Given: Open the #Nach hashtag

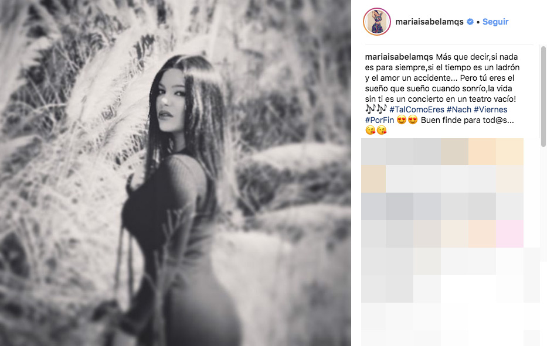Looking at the screenshot, I should click(x=458, y=109).
